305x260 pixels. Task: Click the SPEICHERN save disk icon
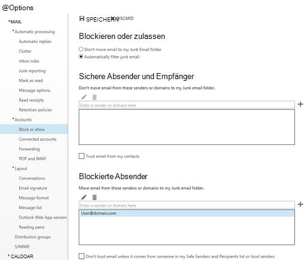click(x=82, y=19)
